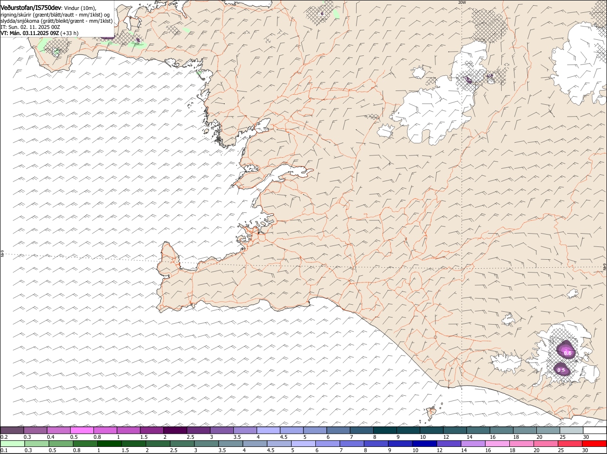Click the lower legend swatch labeled 7

[352, 444]
